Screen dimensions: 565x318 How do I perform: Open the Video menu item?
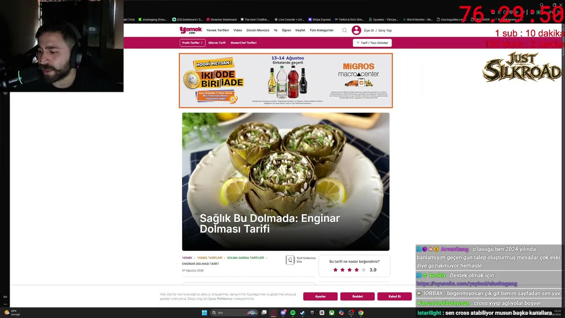237,30
